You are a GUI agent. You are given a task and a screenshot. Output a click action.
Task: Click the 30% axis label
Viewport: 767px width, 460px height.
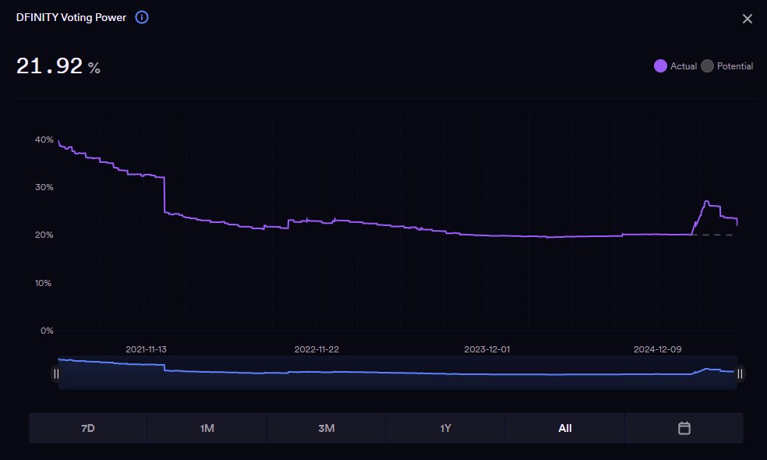point(44,187)
